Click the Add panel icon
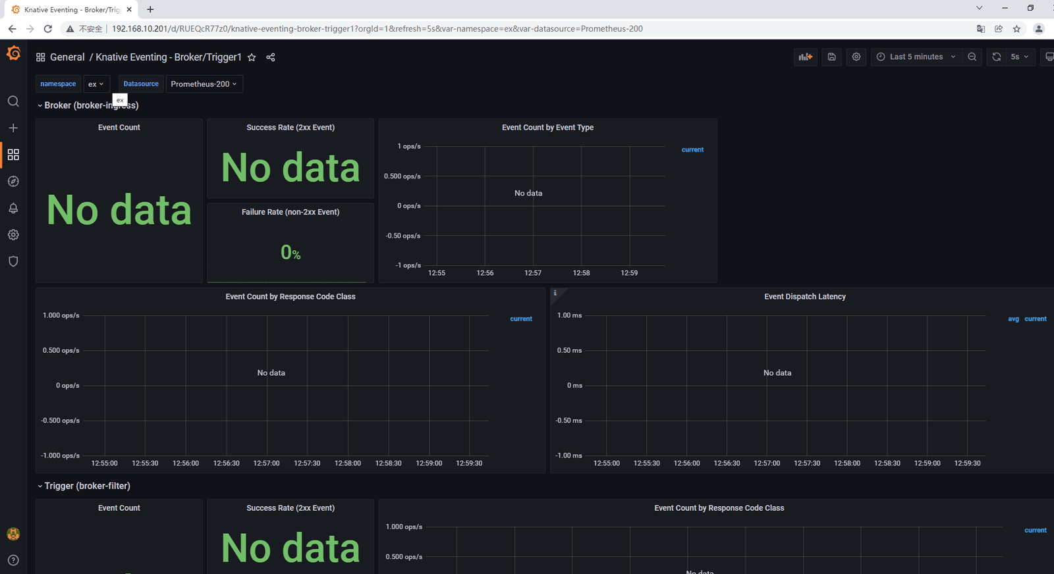Viewport: 1054px width, 574px height. tap(806, 57)
